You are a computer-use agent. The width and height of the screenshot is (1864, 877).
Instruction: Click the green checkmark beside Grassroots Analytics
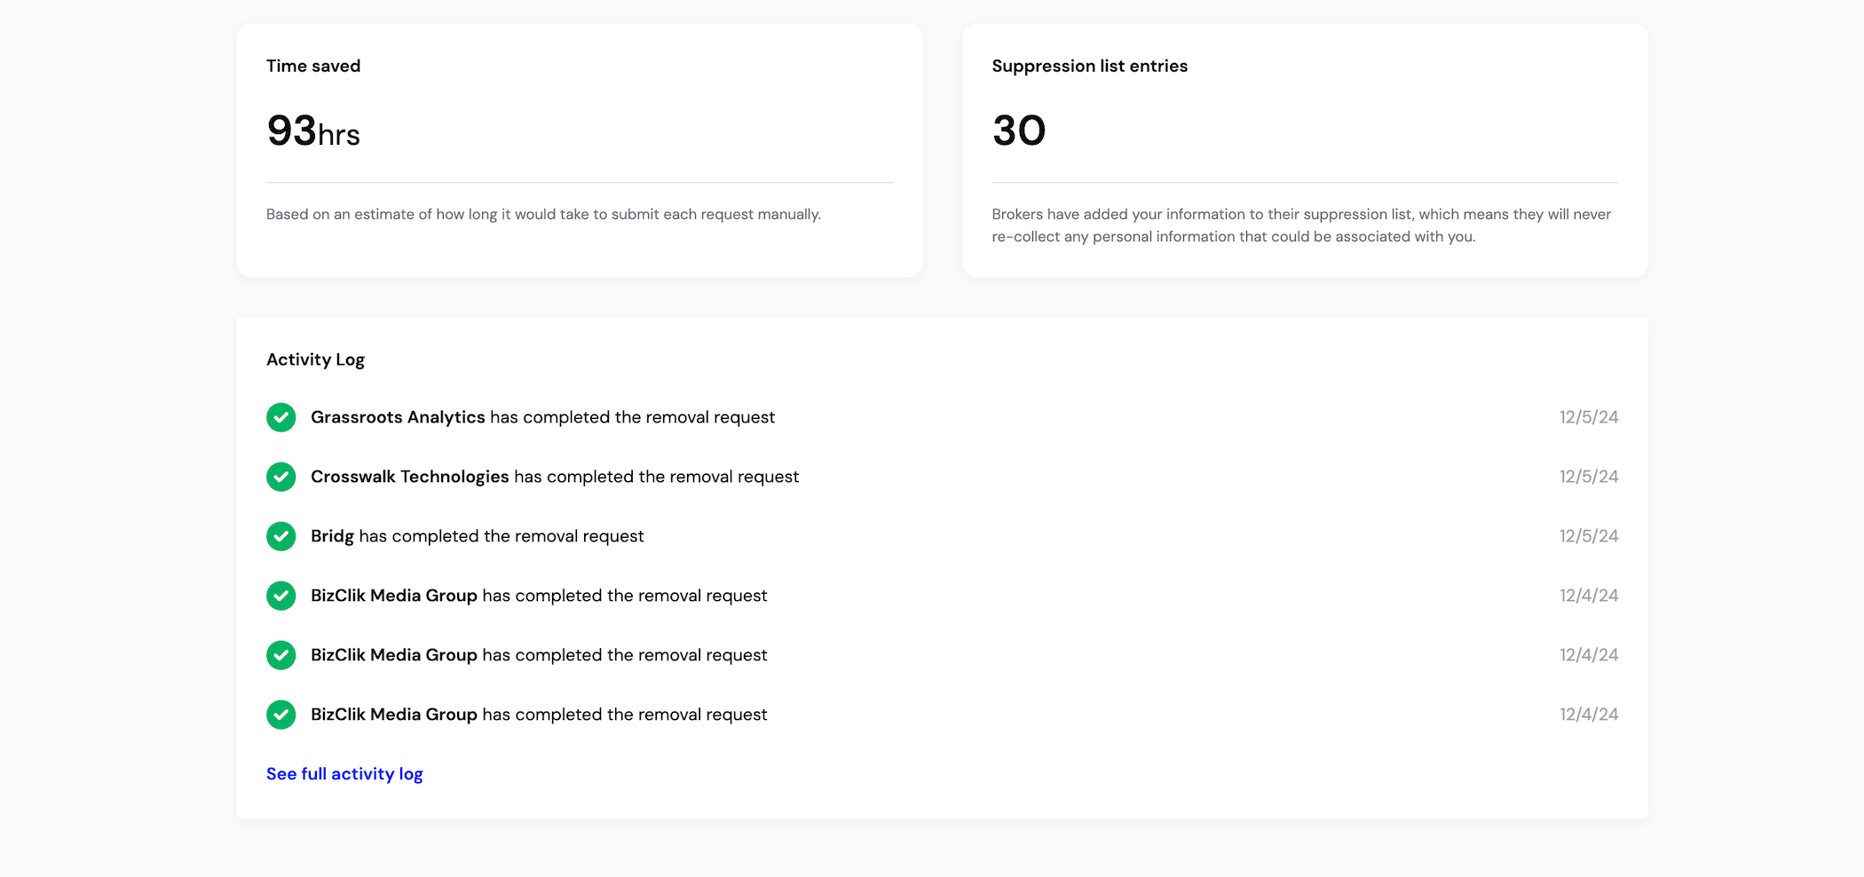coord(280,417)
